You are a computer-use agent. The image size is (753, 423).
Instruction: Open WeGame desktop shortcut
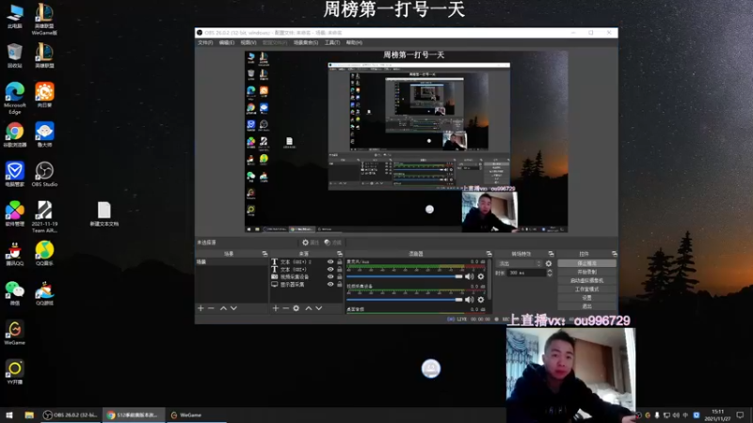click(x=14, y=333)
